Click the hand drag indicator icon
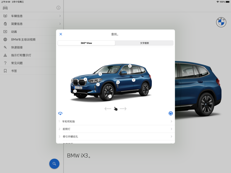231x173 pixels. (x=116, y=109)
